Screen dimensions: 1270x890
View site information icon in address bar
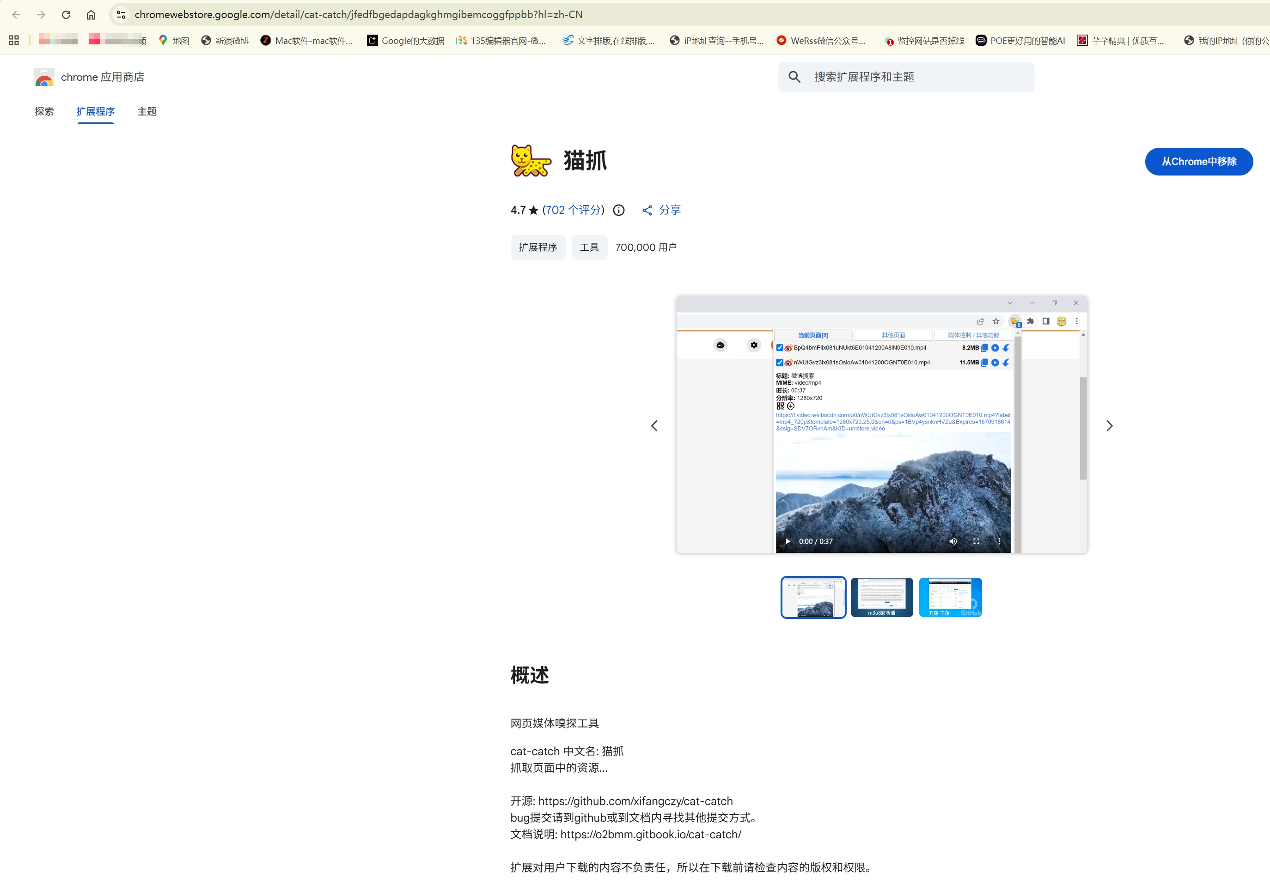tap(121, 15)
